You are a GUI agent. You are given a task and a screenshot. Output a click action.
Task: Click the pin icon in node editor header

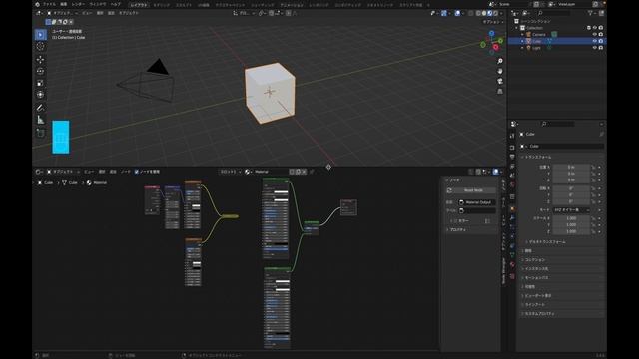[x=312, y=172]
